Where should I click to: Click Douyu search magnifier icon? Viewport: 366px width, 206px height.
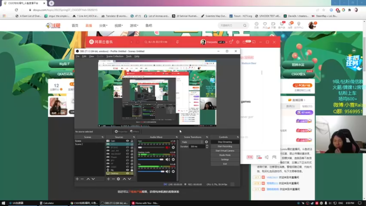(x=245, y=26)
